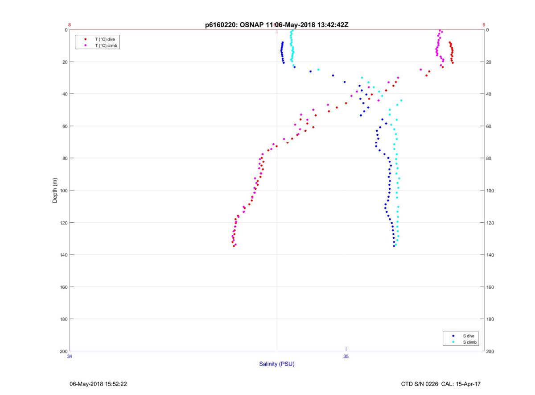Select the "T (°C) climb" legend label
Screen dimensions: 535x395
point(107,46)
